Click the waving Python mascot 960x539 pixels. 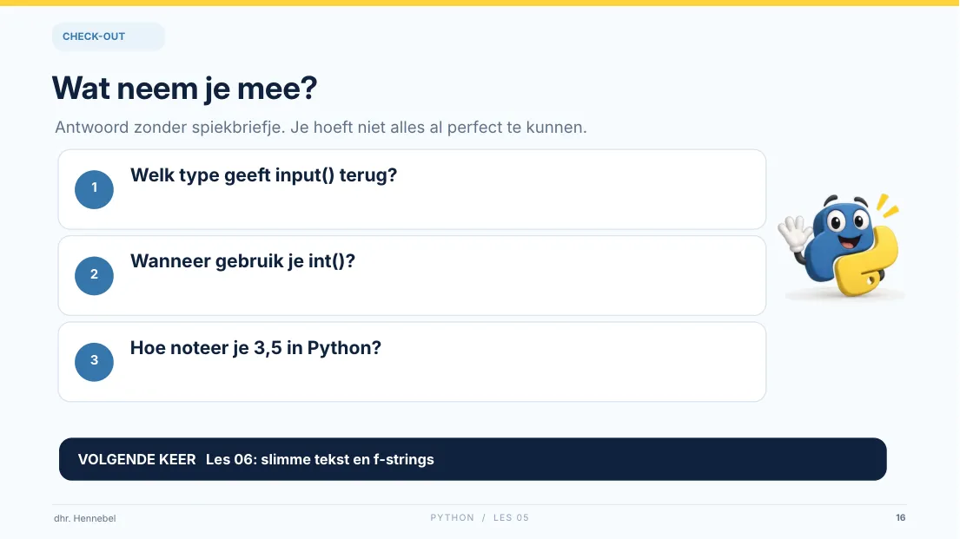click(x=841, y=246)
